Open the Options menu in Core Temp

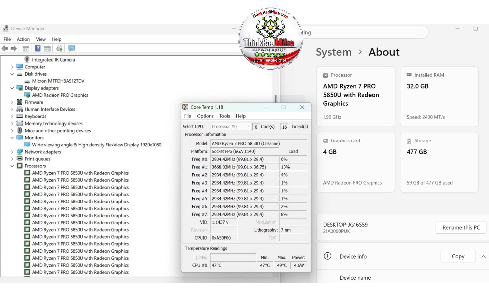tap(205, 116)
